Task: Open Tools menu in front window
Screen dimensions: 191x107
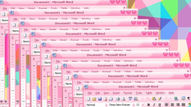Action: point(139,93)
